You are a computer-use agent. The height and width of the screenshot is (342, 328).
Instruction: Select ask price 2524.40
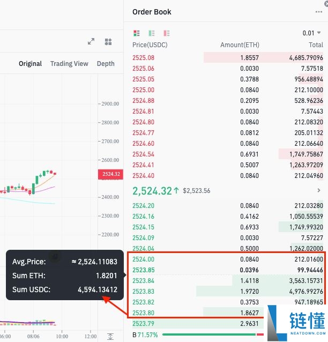coord(143,176)
